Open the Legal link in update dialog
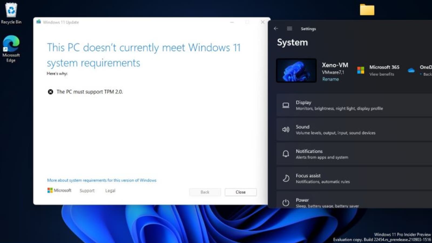Screen dimensions: 432x243 point(110,191)
